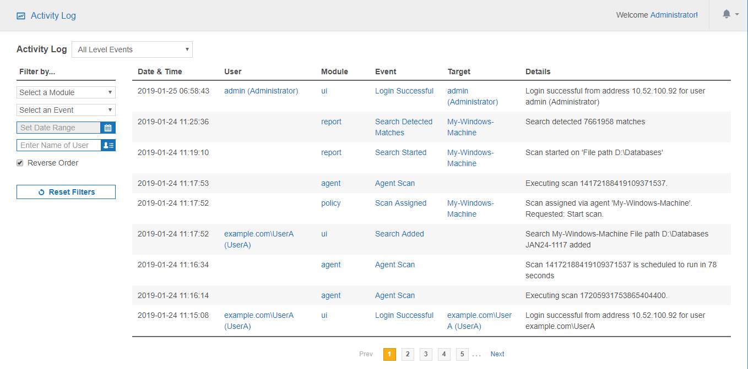The height and width of the screenshot is (369, 748).
Task: Select the Scan Assigned event link
Action: (400, 203)
